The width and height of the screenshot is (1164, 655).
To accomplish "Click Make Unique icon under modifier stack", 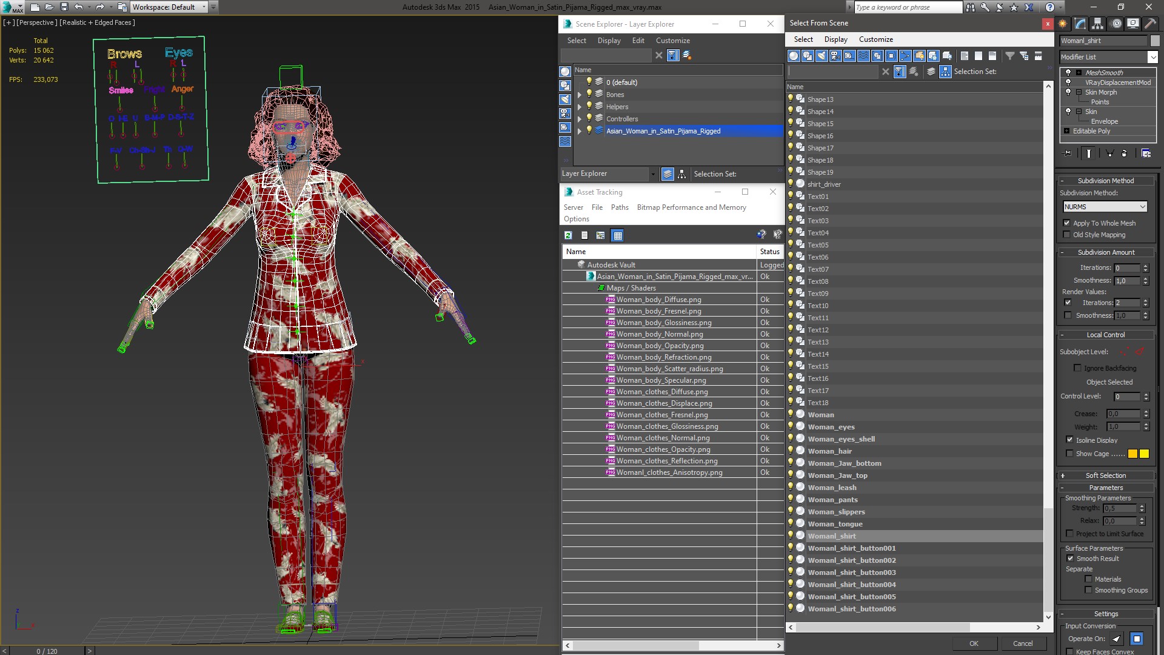I will 1109,153.
